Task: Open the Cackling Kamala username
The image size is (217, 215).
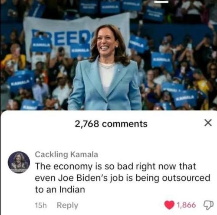Action: tap(66, 154)
